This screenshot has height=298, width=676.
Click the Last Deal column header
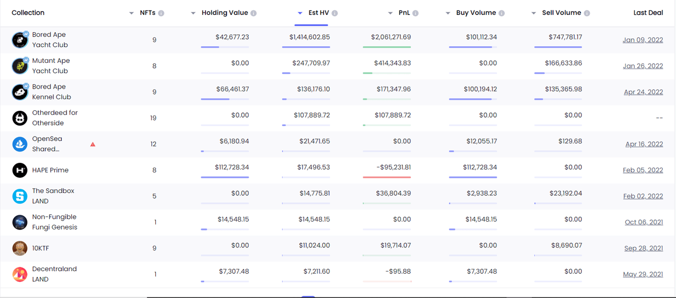pos(648,13)
